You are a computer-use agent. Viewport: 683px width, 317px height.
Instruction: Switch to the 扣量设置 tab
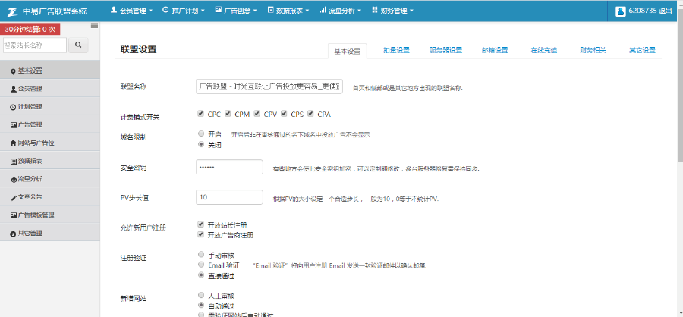pyautogui.click(x=396, y=50)
